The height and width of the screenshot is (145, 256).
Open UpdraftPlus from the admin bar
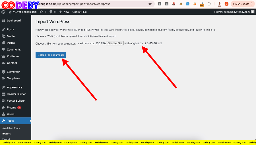[79, 12]
